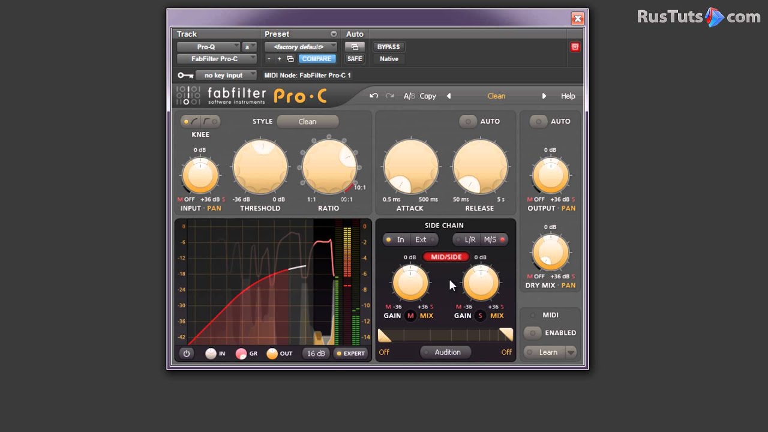Click the left side chain filter handle
This screenshot has height=432, width=768.
coord(384,335)
